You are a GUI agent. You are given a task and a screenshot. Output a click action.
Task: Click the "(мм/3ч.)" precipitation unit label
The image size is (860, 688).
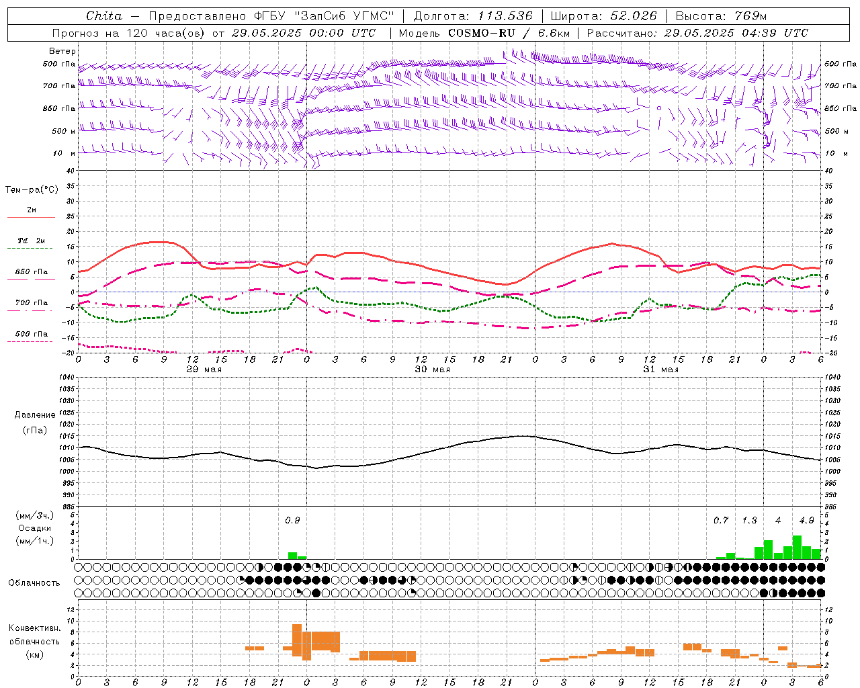pyautogui.click(x=34, y=515)
